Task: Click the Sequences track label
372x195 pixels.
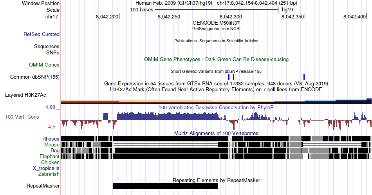Action: (x=47, y=46)
